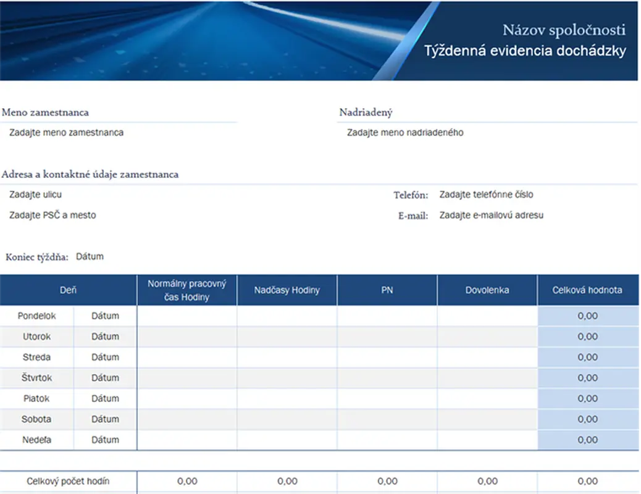Image resolution: width=641 pixels, height=494 pixels.
Task: Click the PN cell for Streda
Action: pos(387,357)
